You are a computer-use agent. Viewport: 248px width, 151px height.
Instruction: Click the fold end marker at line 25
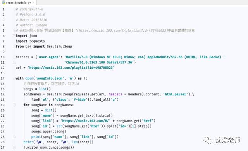tap(14, 137)
